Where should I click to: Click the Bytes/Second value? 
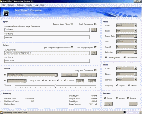[93, 104]
